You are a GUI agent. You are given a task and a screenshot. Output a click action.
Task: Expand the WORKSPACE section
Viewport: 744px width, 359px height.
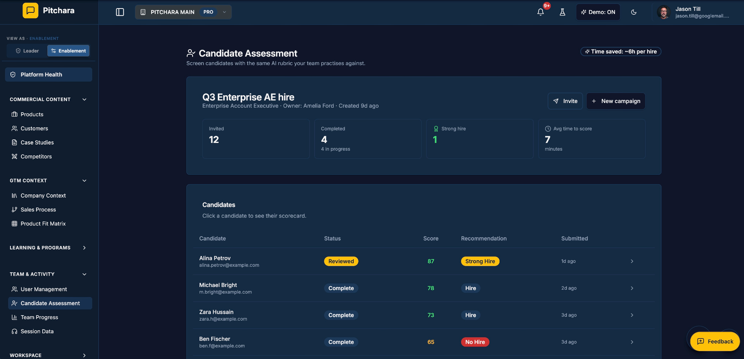coord(84,355)
